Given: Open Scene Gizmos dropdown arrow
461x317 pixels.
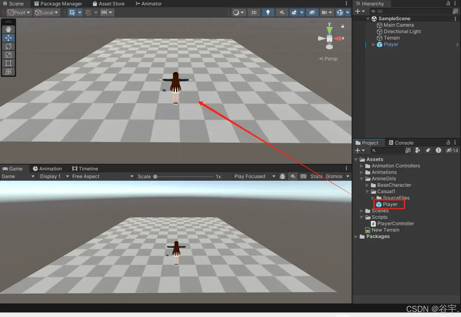Looking at the screenshot, I should point(348,13).
